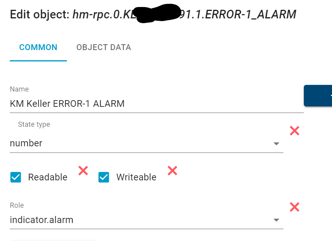The height and width of the screenshot is (241, 332).
Task: Uncheck the Writeable checkbox
Action: pos(104,177)
